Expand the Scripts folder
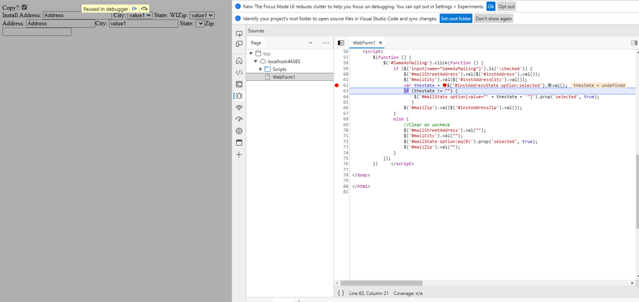This screenshot has width=639, height=302. (261, 69)
